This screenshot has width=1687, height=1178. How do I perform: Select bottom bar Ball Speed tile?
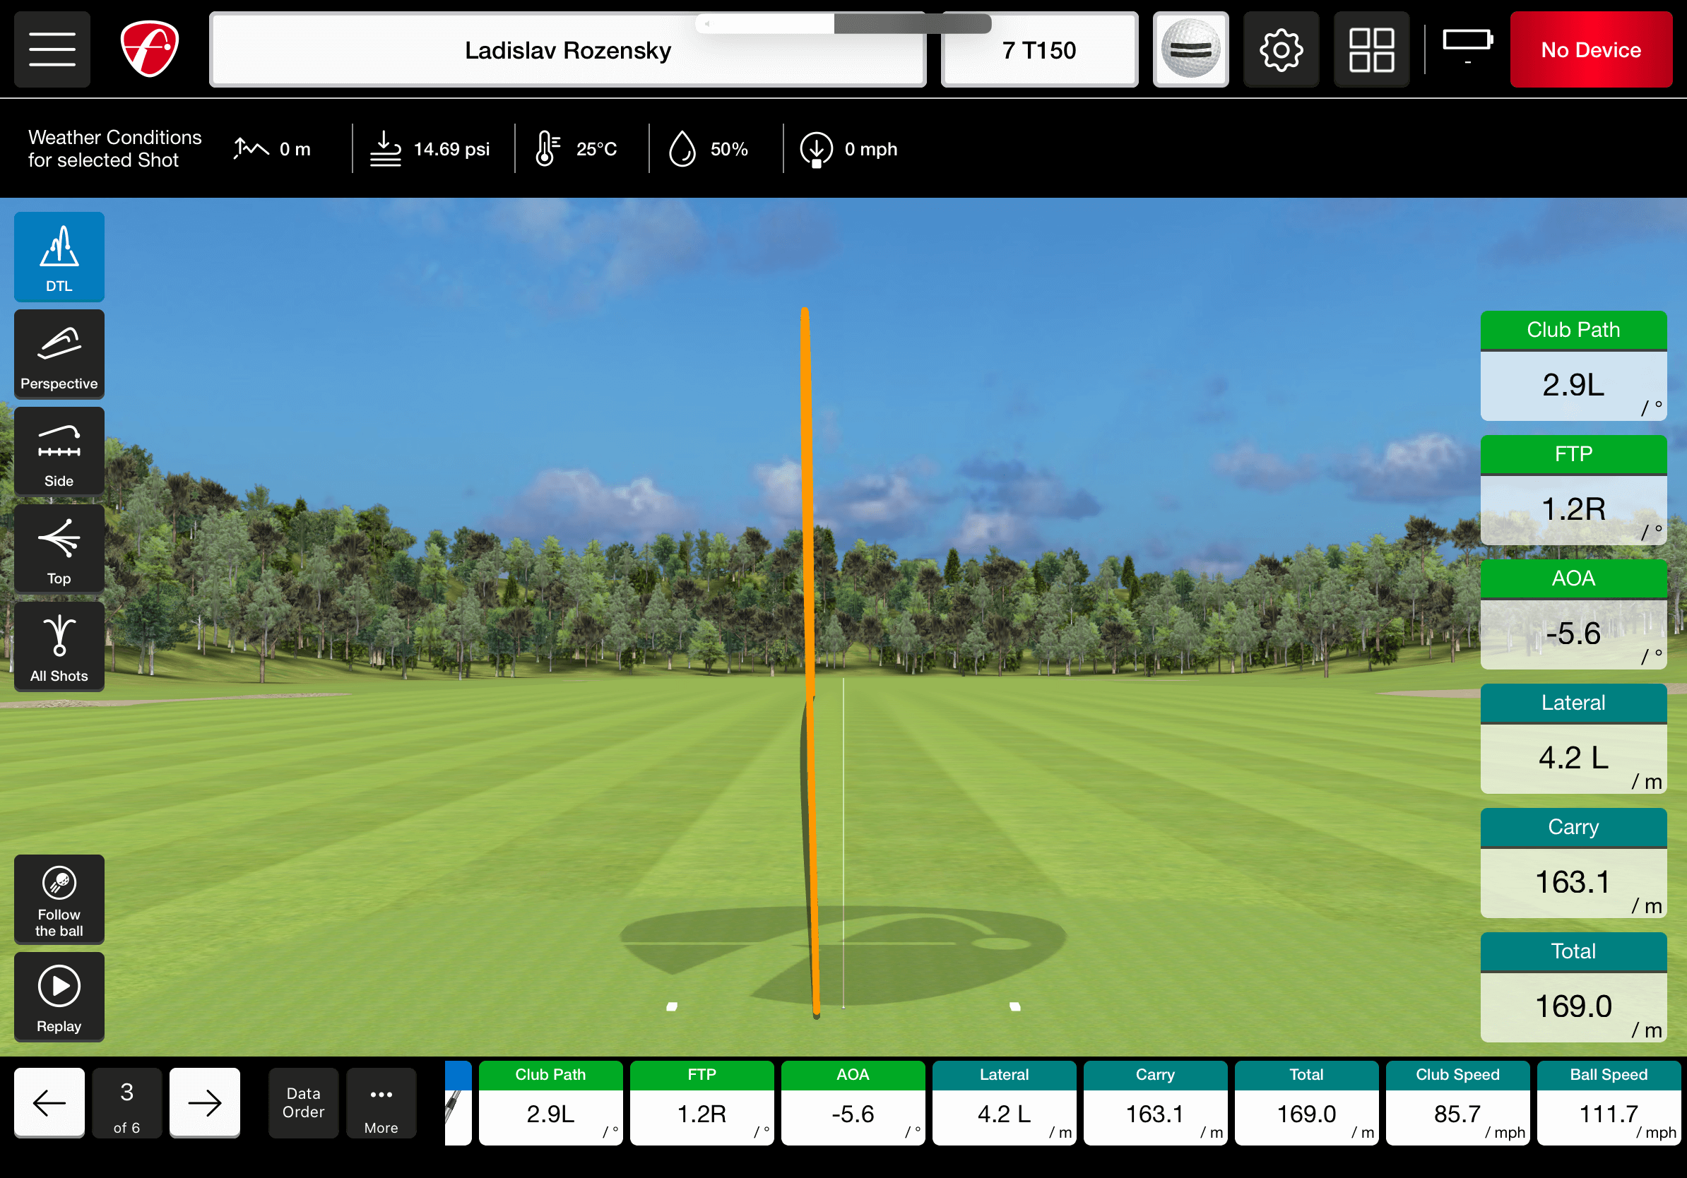coord(1609,1102)
